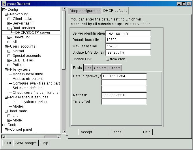Click the horizontal scrollbar left arrow
Image resolution: width=193 pixels, height=150 pixels.
point(3,137)
